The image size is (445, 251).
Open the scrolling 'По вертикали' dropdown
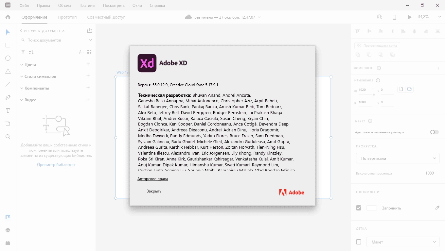point(398,158)
